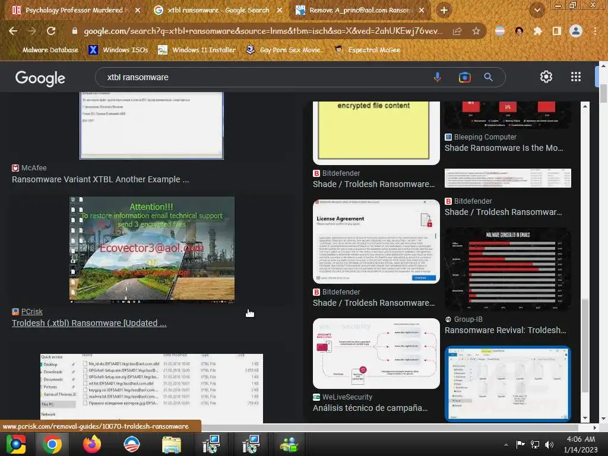This screenshot has width=608, height=456.
Task: Open the Espectral McGee bookmark
Action: click(367, 50)
